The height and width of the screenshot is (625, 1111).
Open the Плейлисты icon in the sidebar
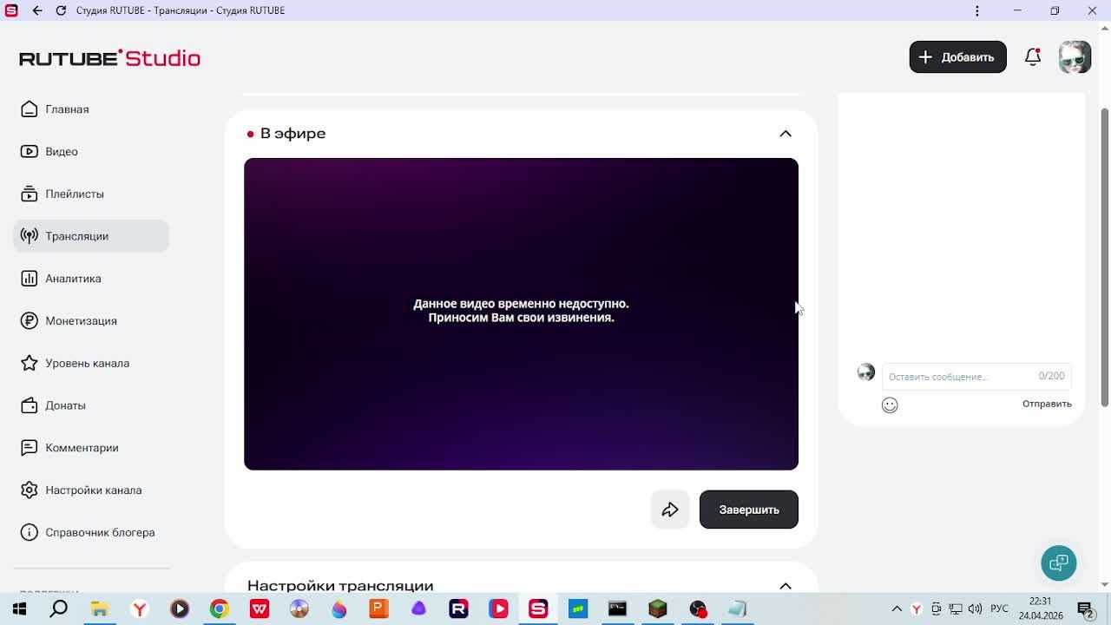(30, 194)
